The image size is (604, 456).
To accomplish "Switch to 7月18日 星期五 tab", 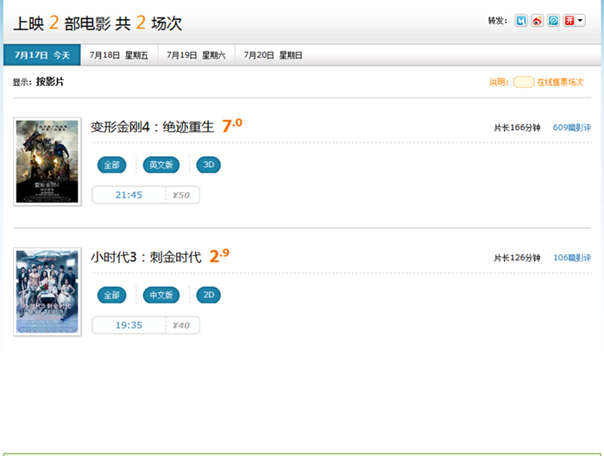I will point(119,55).
